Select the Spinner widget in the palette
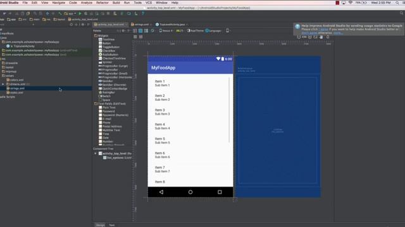Viewport: 405px width, 227px height. pos(106,62)
